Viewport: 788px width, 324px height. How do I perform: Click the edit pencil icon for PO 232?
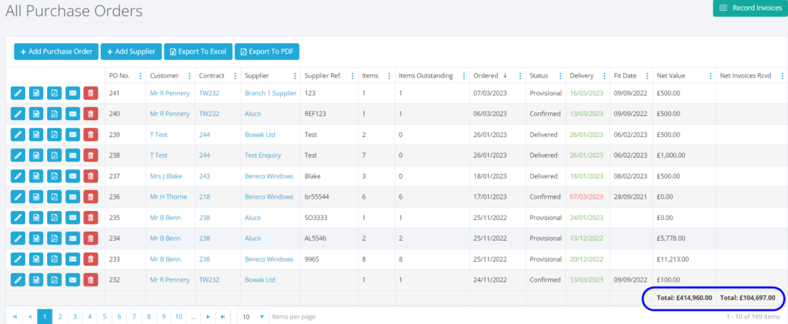pyautogui.click(x=18, y=279)
